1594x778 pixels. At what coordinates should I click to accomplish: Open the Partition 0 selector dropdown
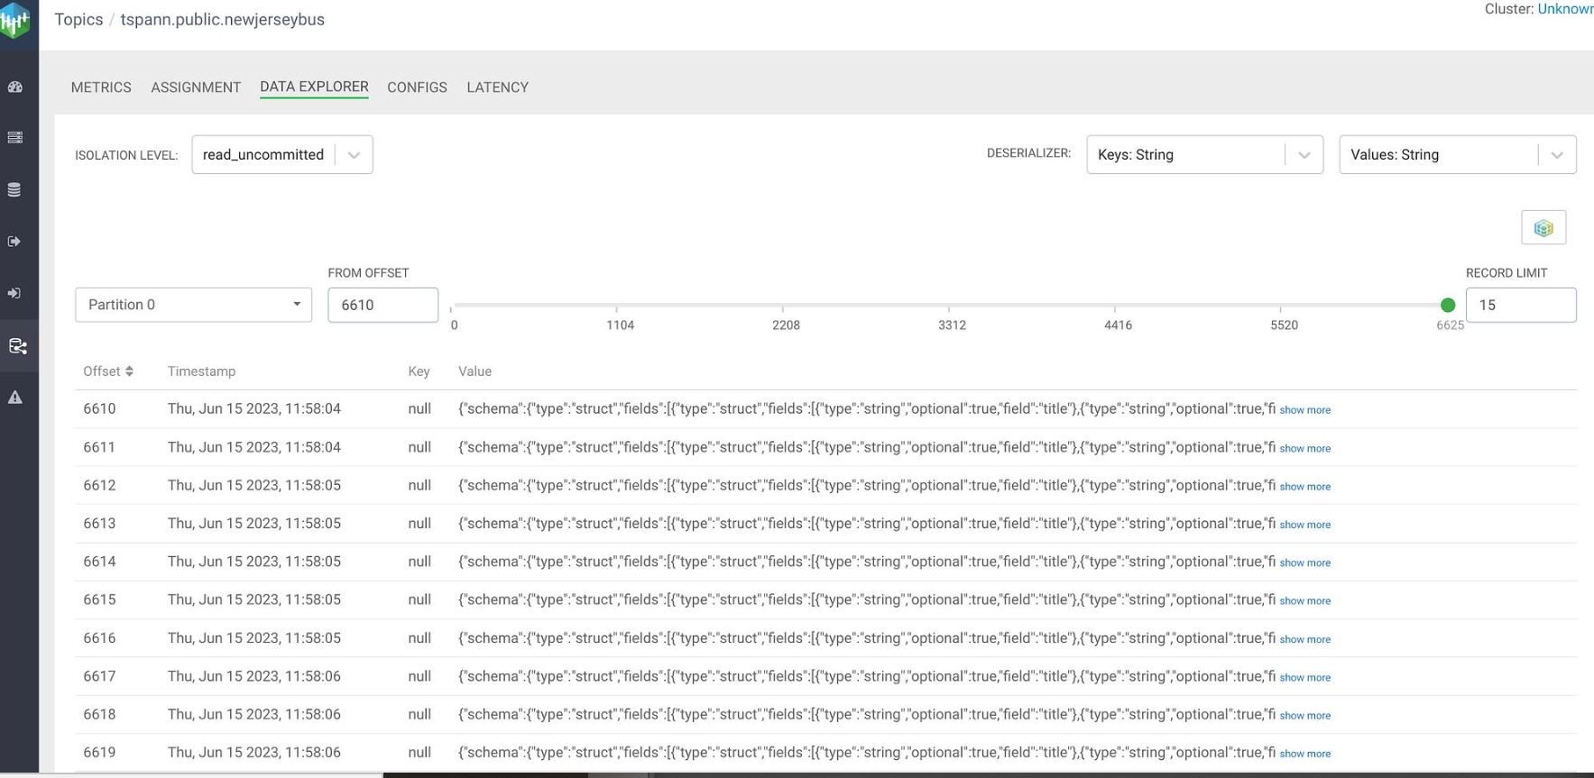[x=193, y=305]
